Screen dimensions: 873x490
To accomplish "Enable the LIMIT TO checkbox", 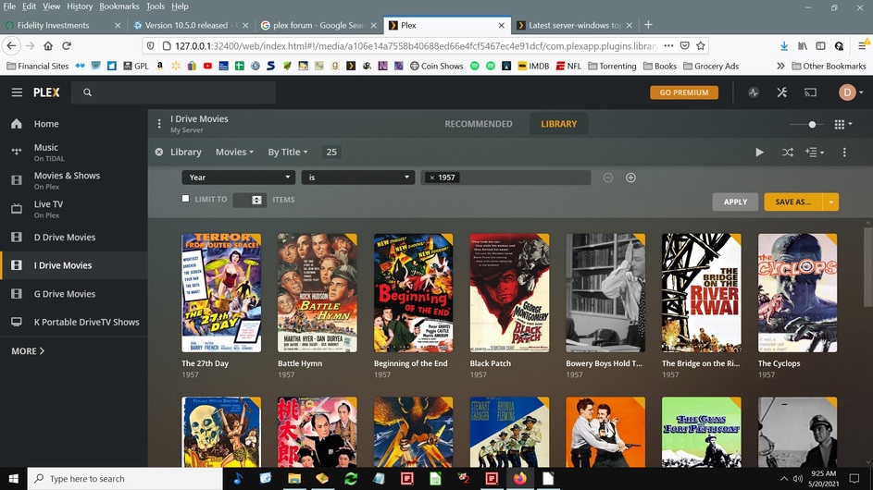I will coord(185,199).
